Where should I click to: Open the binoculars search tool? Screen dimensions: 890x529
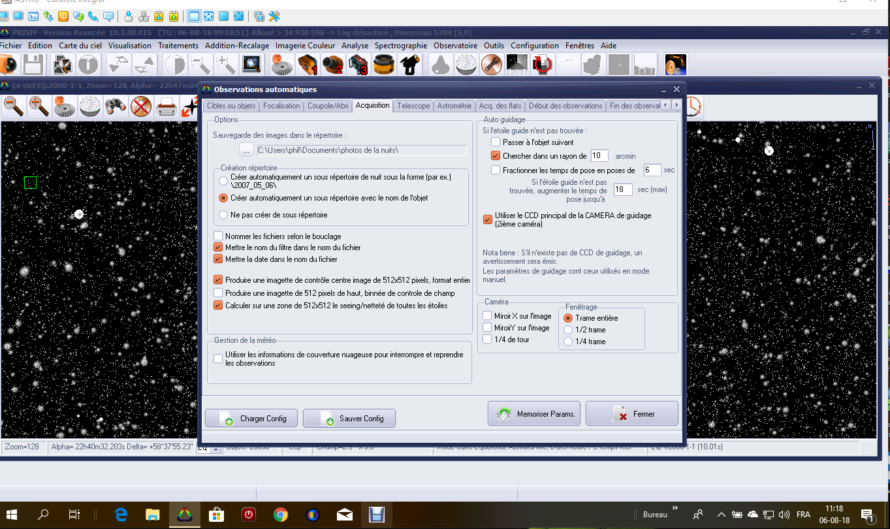pyautogui.click(x=116, y=105)
